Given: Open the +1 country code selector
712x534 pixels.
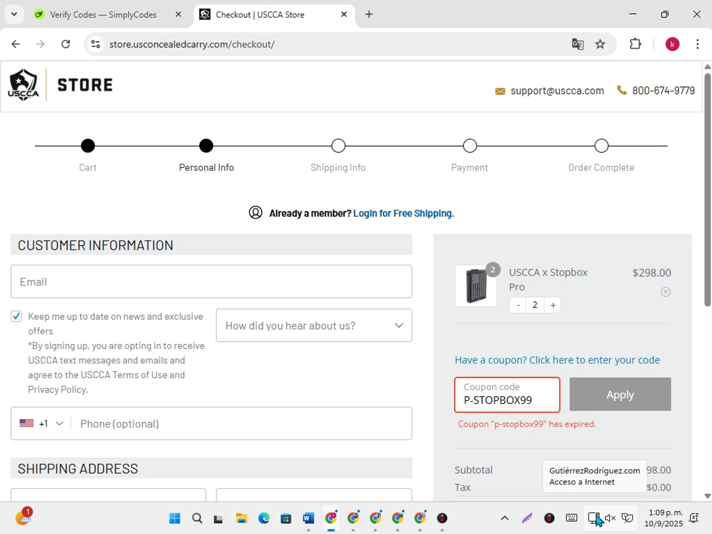Looking at the screenshot, I should [41, 423].
